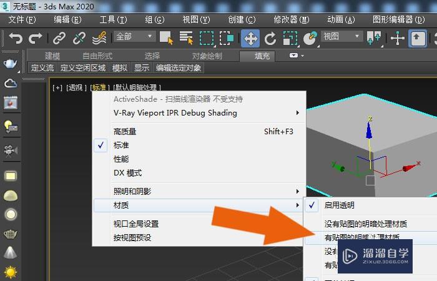Toggle Window/Crossing selection mode
The height and width of the screenshot is (281, 437).
(x=226, y=38)
